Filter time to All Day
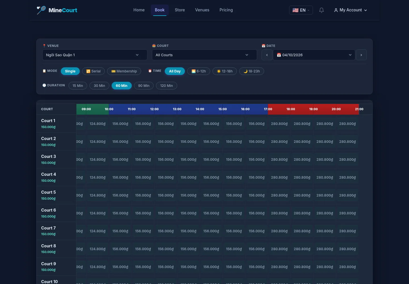Screen dimensions: 409x284 (175, 71)
